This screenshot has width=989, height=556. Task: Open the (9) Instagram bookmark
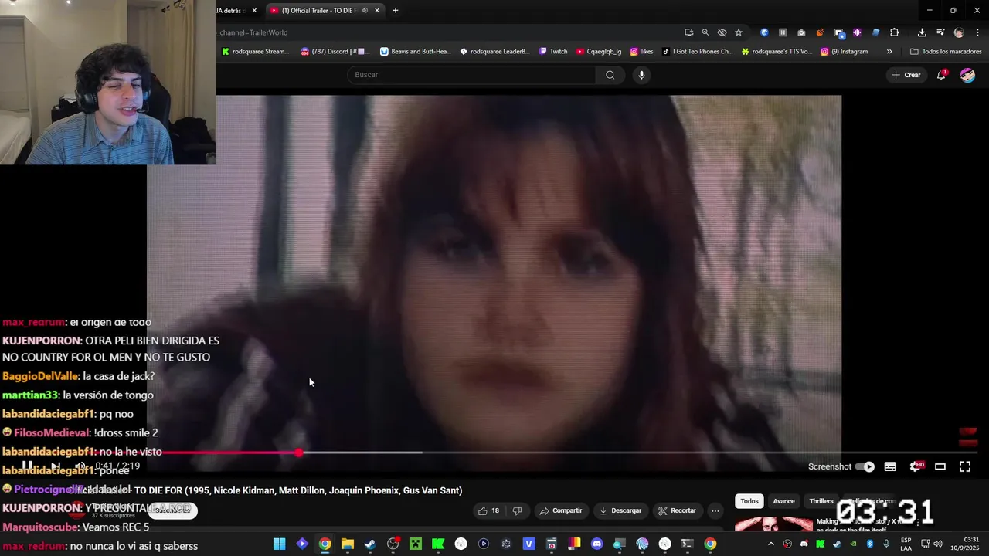(844, 52)
